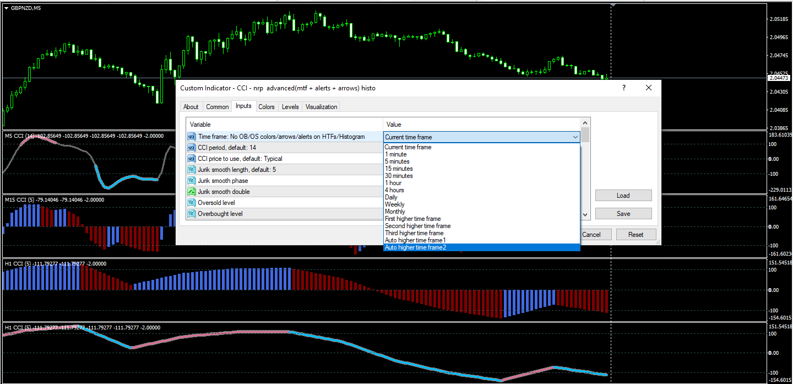Click the Overbought level row icon
Screen dimensions: 793x384
point(192,214)
